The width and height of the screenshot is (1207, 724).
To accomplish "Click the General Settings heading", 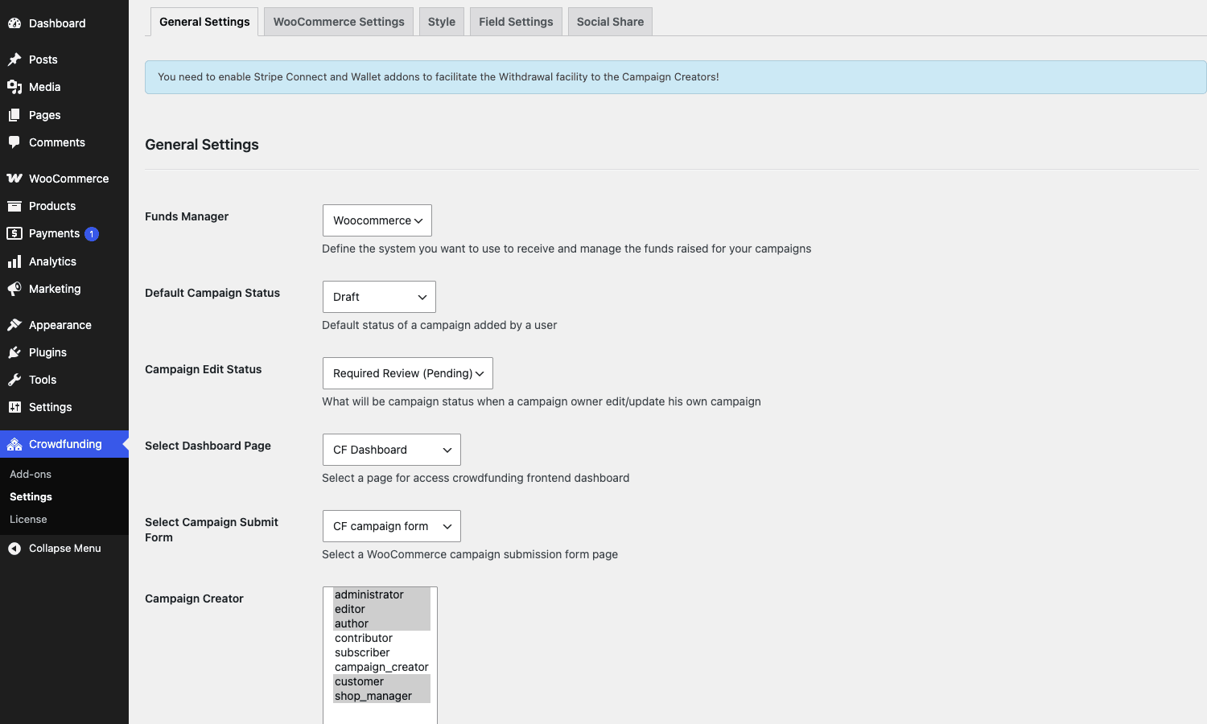I will (x=202, y=145).
